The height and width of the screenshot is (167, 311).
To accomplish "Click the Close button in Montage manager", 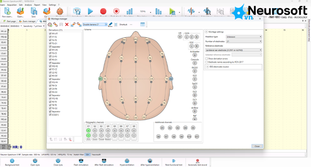I will (x=257, y=146).
